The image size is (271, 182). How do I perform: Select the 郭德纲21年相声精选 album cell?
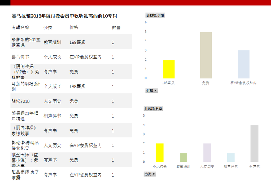(x=25, y=115)
